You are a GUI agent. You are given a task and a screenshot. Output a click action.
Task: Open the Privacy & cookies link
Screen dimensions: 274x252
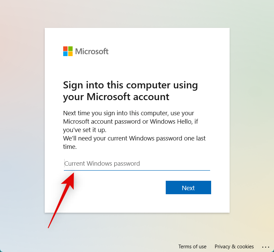(234, 246)
